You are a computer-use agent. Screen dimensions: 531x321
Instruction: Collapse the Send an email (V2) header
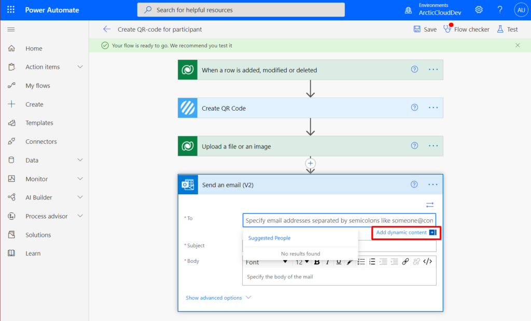(x=310, y=184)
